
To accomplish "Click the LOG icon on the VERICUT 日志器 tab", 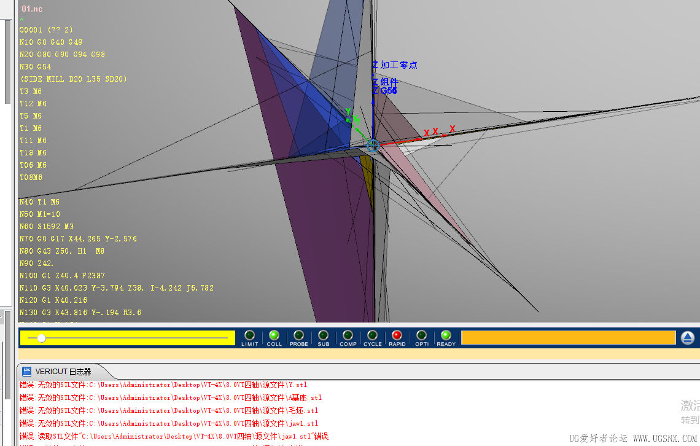I will pos(26,371).
